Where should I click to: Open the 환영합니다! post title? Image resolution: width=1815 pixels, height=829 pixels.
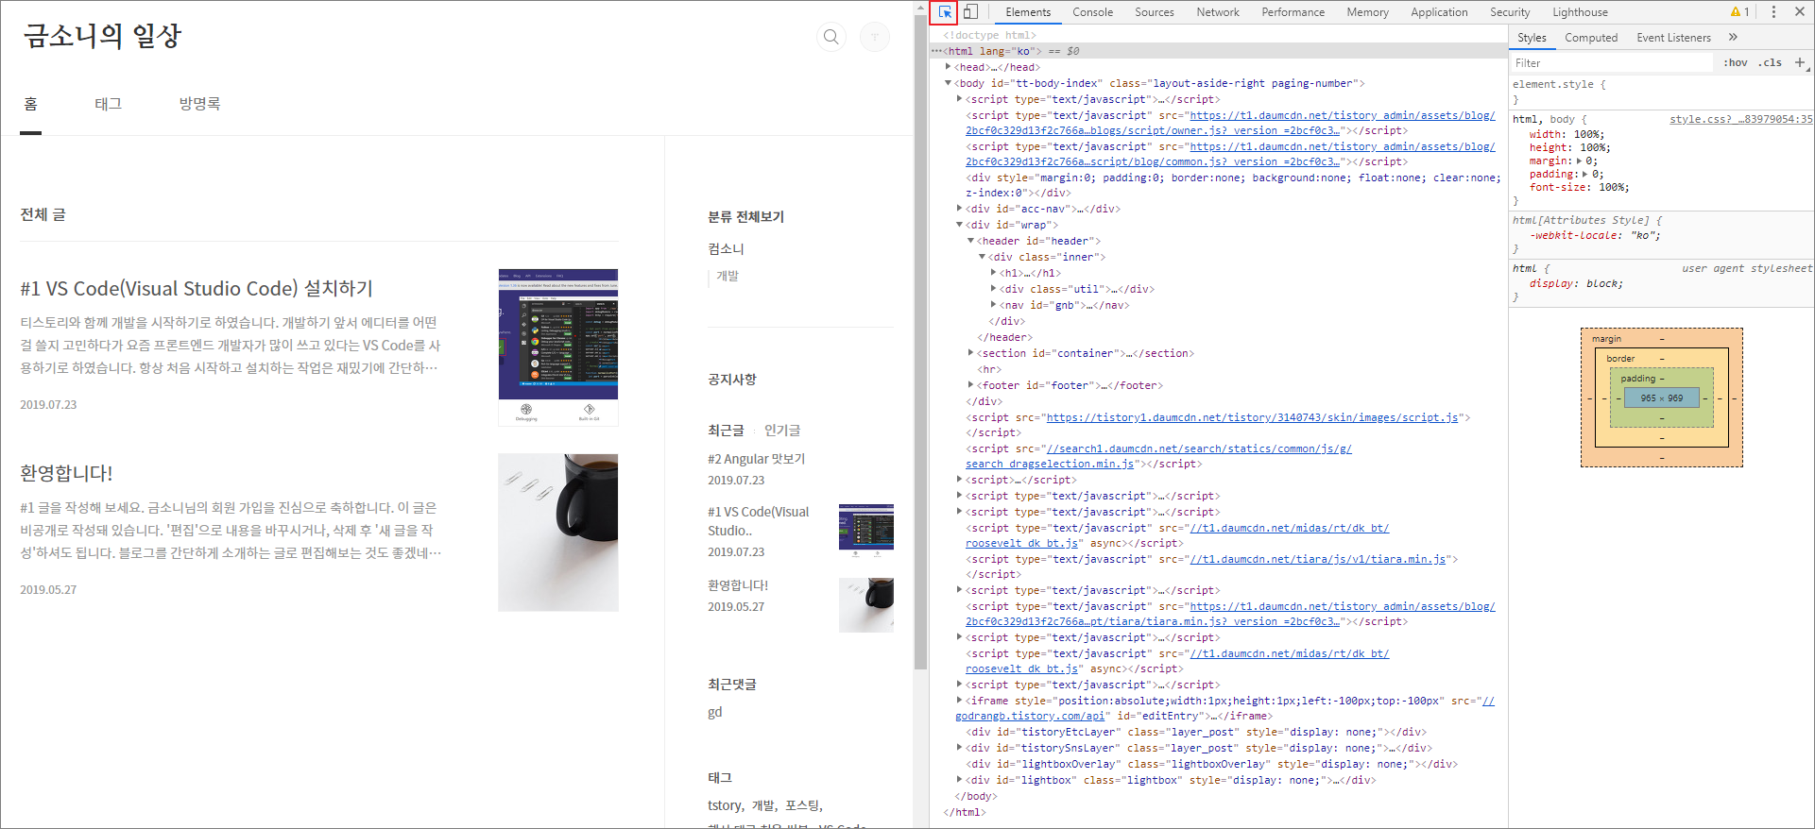[x=66, y=473]
